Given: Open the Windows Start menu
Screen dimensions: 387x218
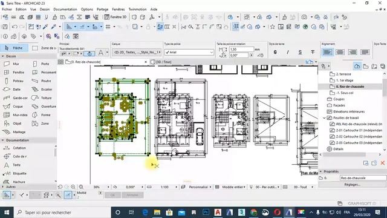Looking at the screenshot, I should [7, 213].
